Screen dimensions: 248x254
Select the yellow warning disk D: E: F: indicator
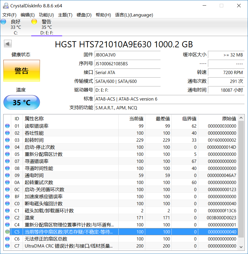point(34,21)
